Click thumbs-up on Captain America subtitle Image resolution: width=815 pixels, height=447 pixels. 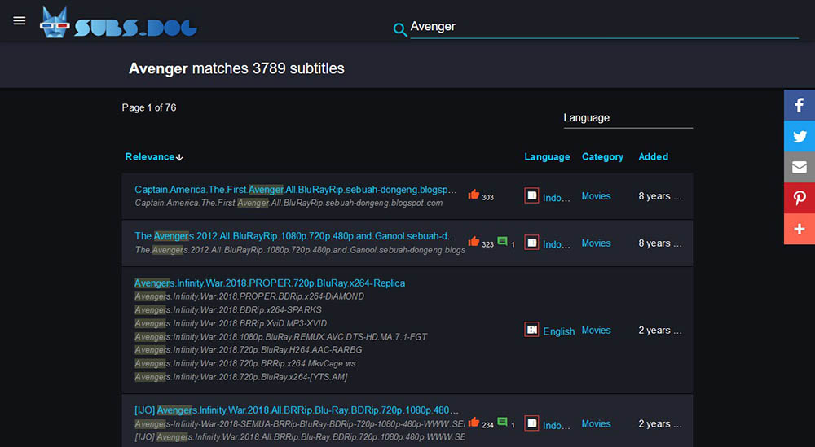tap(474, 195)
